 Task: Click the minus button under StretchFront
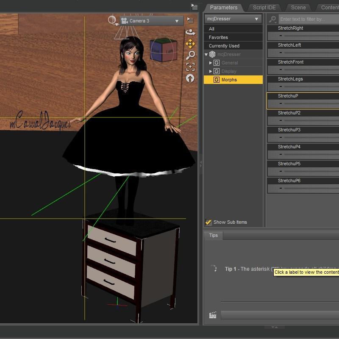point(281,69)
